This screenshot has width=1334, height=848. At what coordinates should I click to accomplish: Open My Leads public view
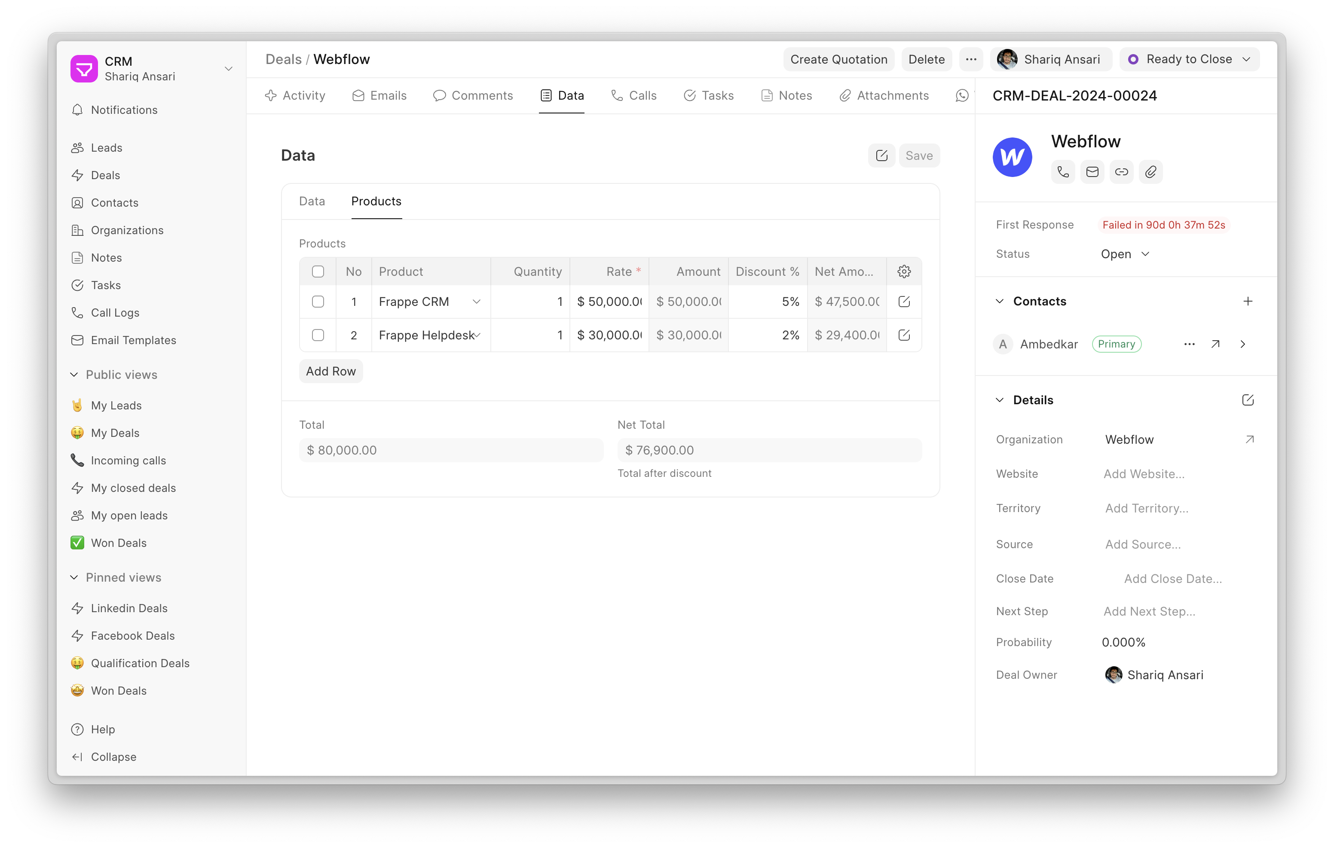point(151,405)
